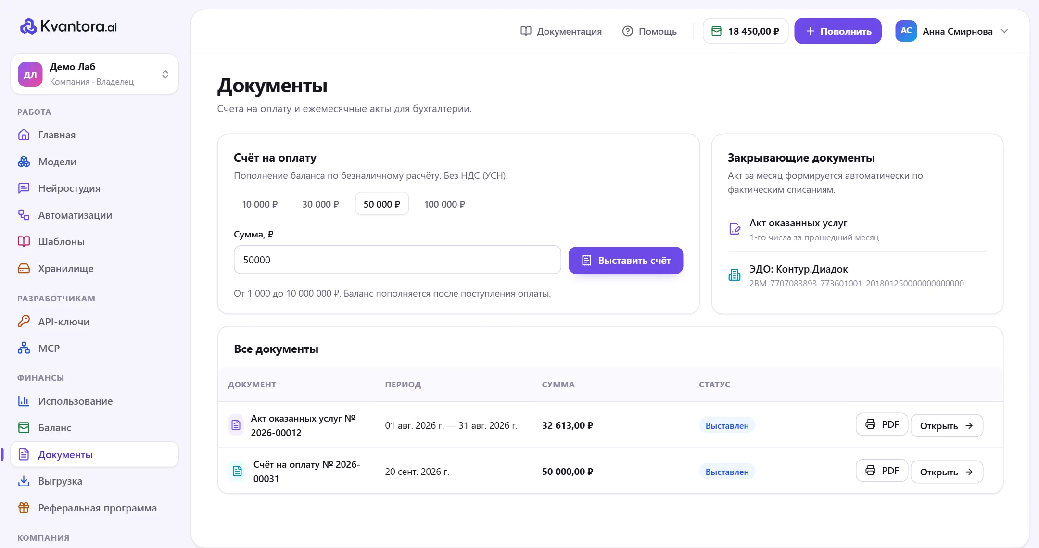
Task: Click the Выгрузка download icon
Action: [x=24, y=481]
